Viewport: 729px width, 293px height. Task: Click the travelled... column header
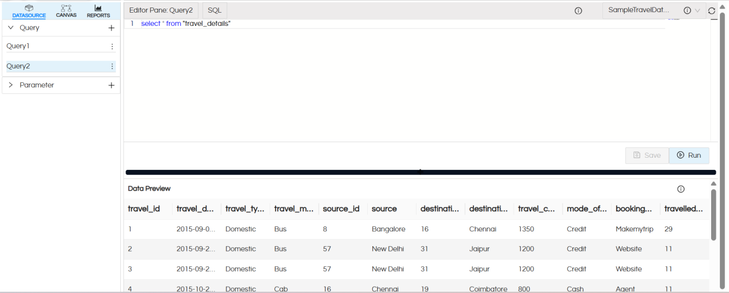[684, 209]
